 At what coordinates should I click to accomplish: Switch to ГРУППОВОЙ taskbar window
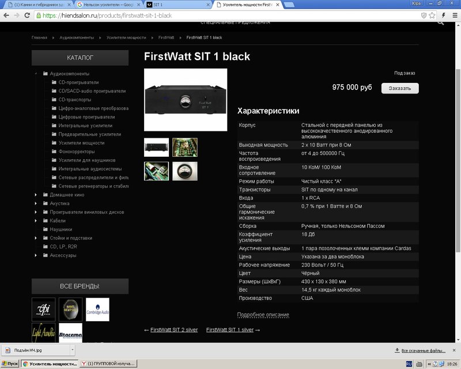(108, 364)
